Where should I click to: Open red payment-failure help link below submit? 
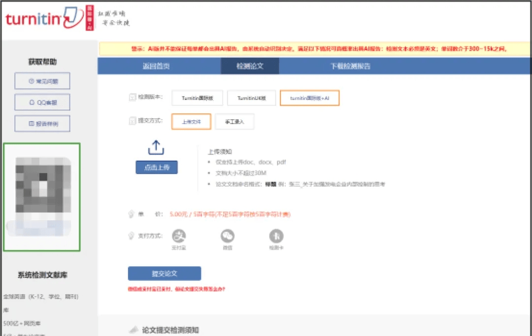pyautogui.click(x=176, y=289)
